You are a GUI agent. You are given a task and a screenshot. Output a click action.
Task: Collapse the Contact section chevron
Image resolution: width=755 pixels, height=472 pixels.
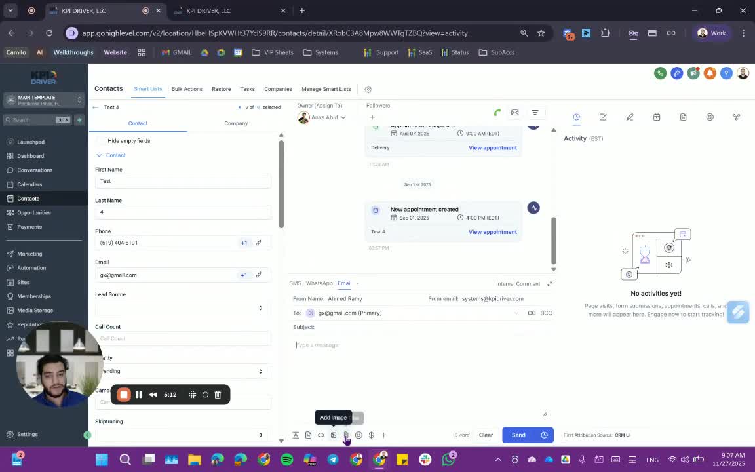click(99, 155)
